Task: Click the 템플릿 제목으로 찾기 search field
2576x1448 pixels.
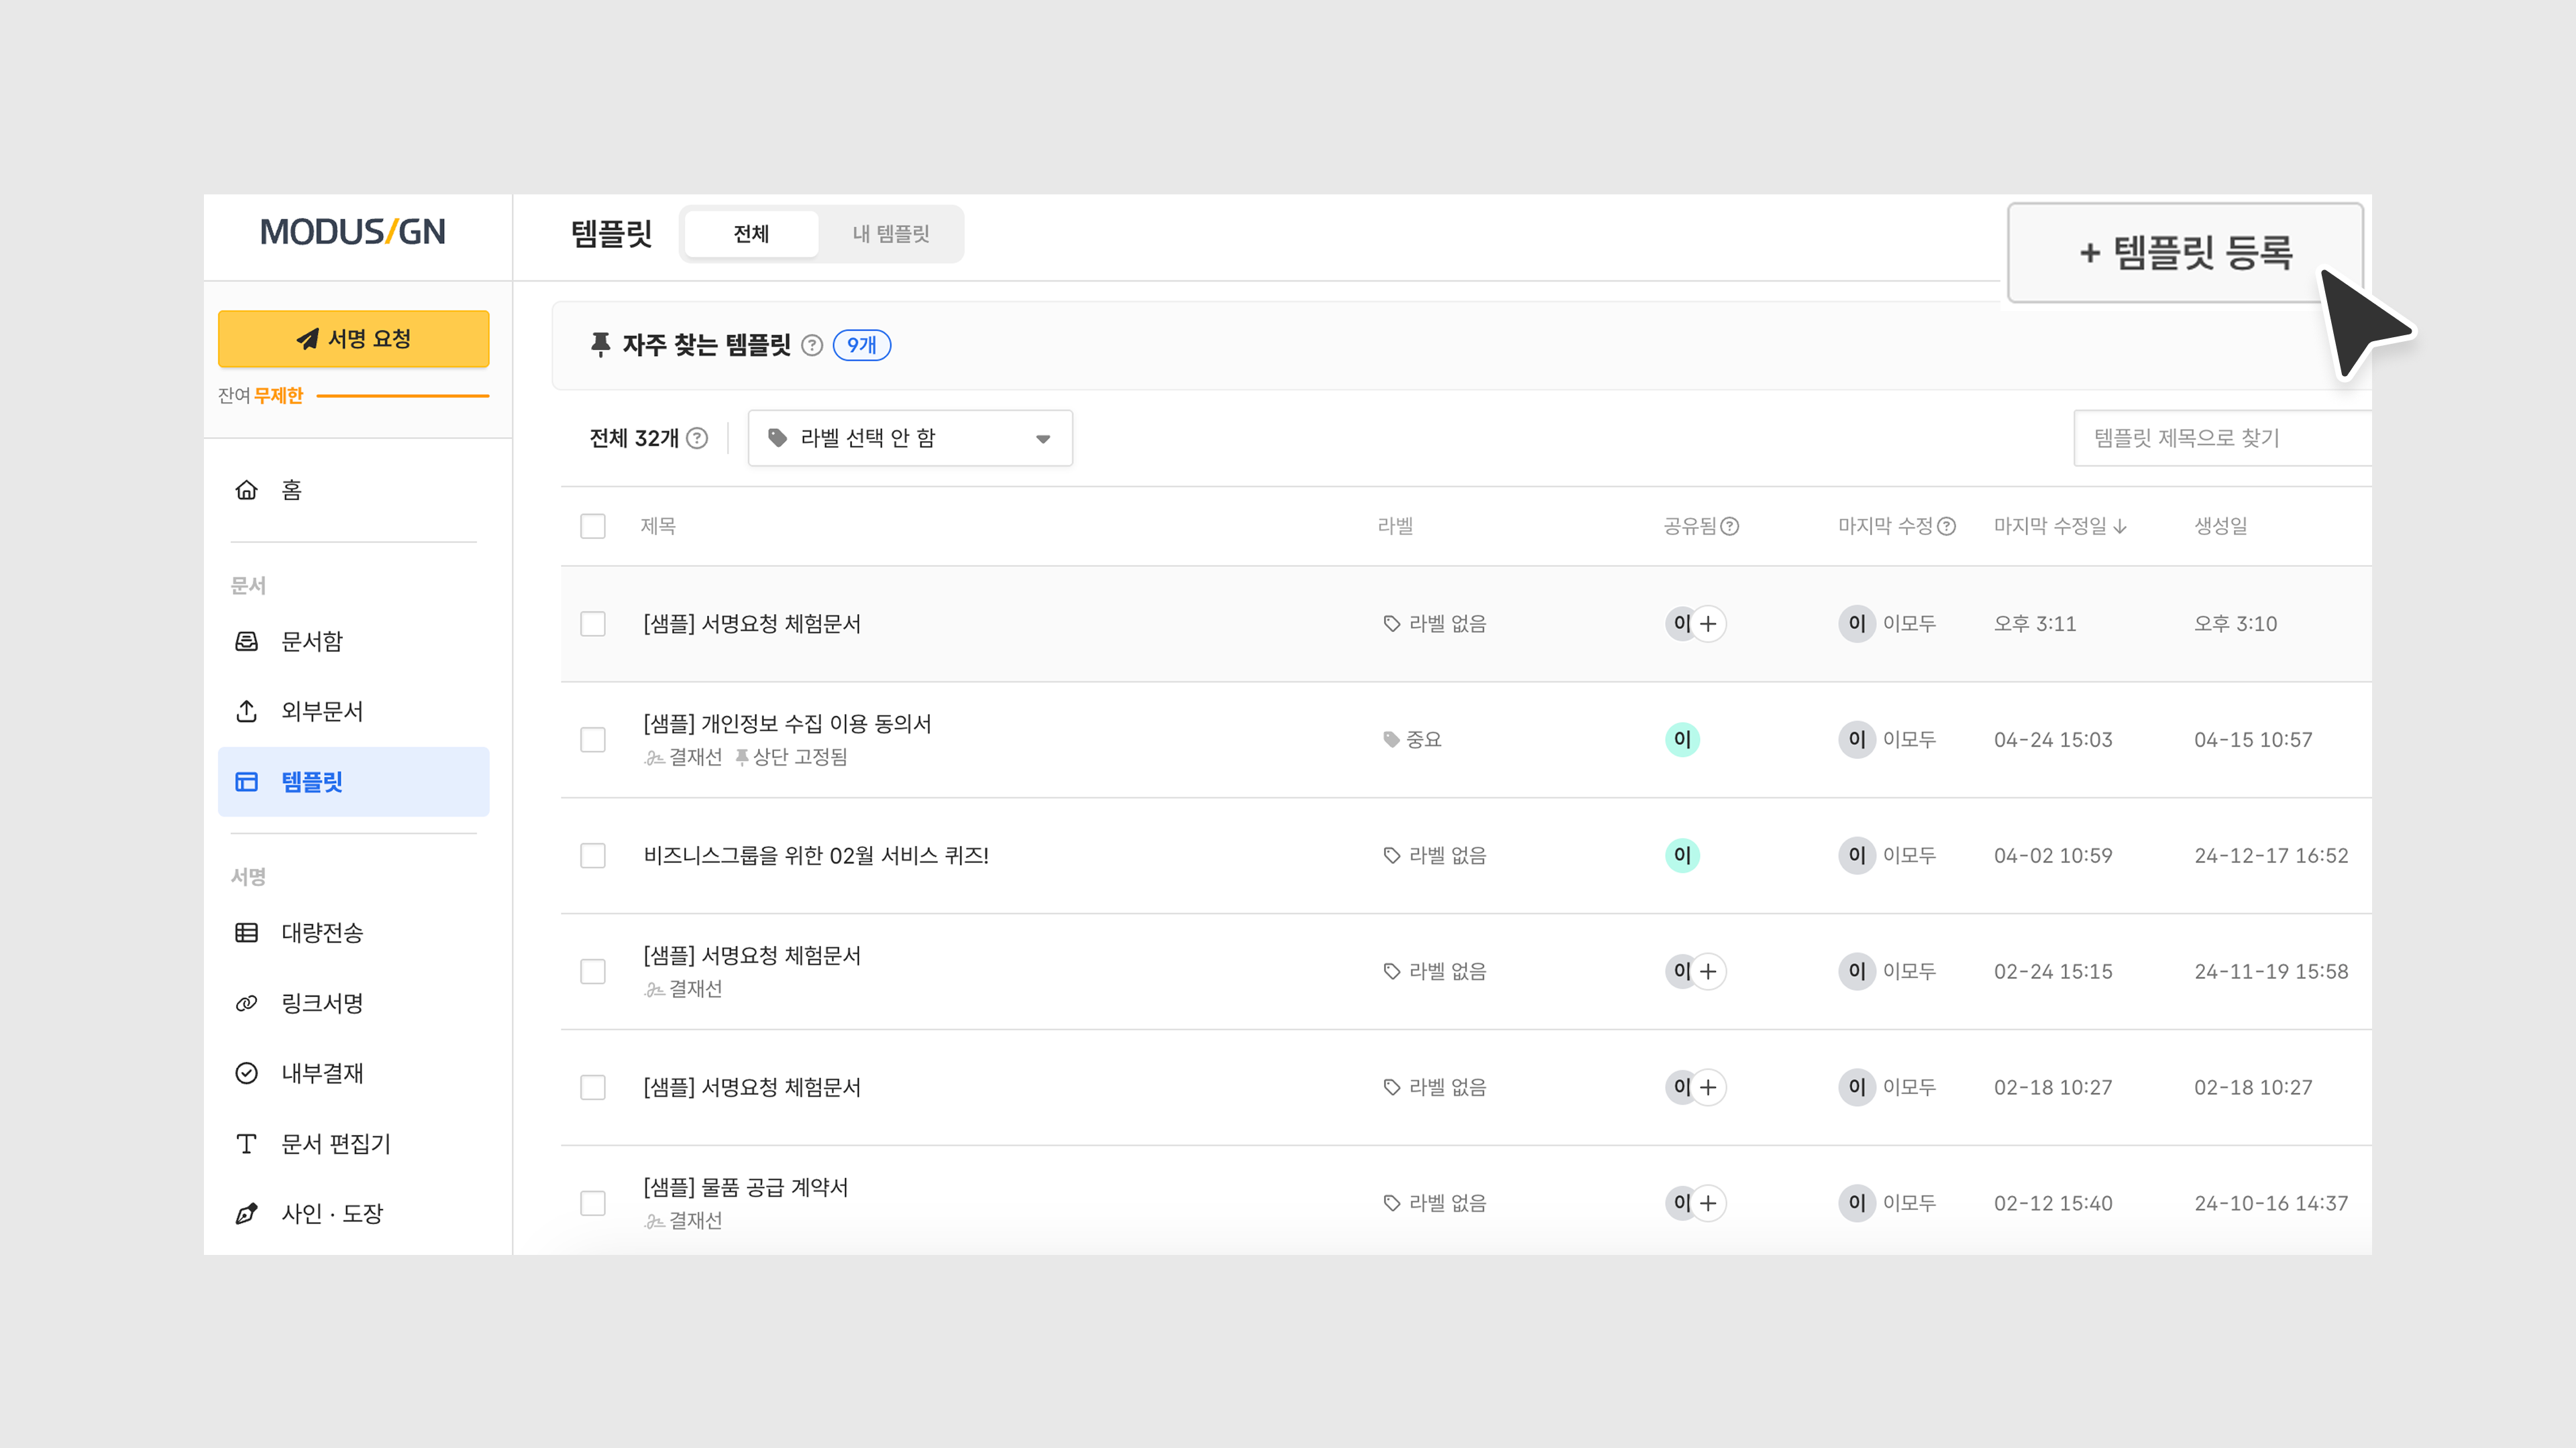Action: click(2220, 438)
